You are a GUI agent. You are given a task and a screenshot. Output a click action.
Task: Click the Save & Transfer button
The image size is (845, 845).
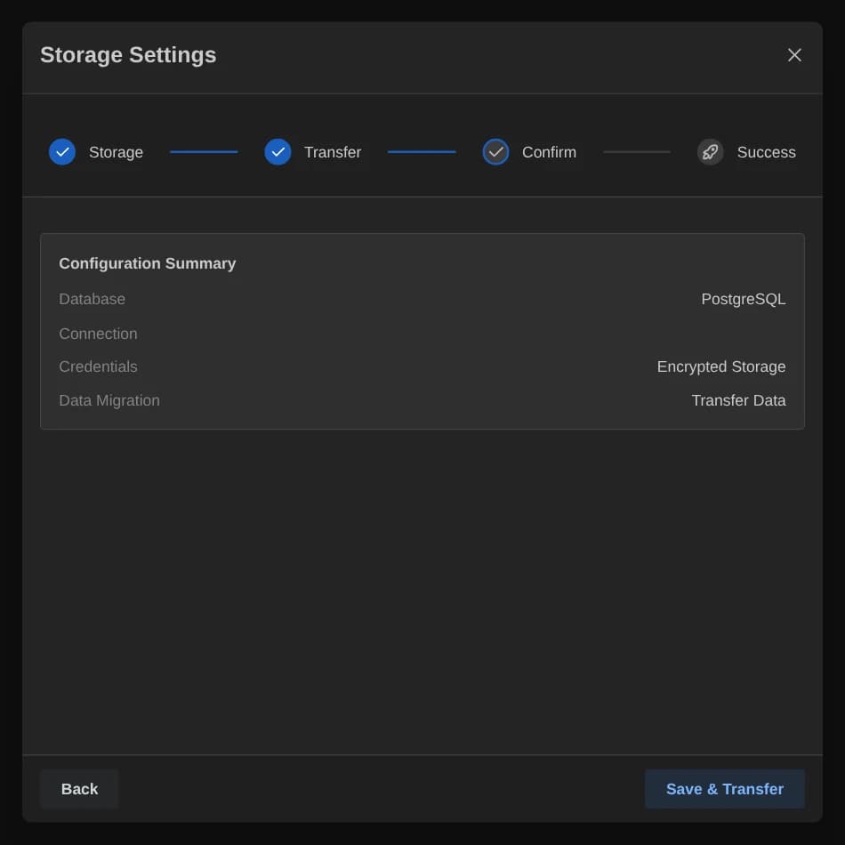[x=724, y=788]
